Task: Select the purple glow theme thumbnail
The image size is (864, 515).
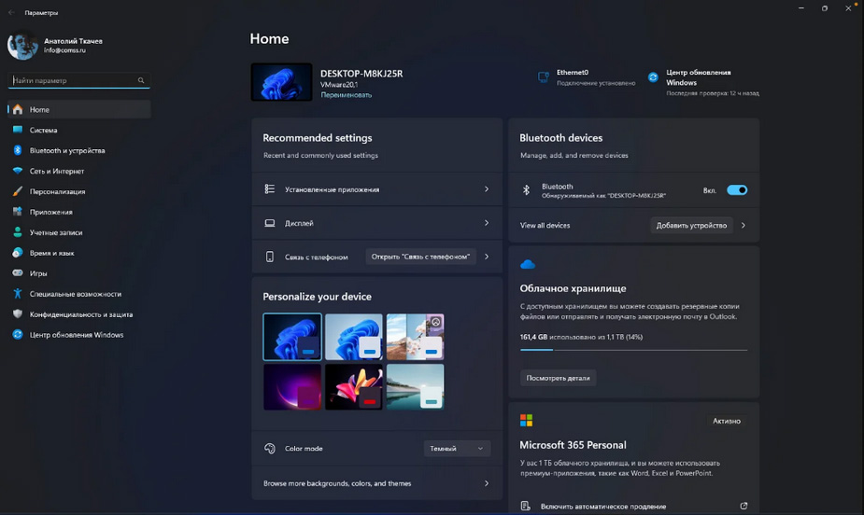Action: click(292, 386)
